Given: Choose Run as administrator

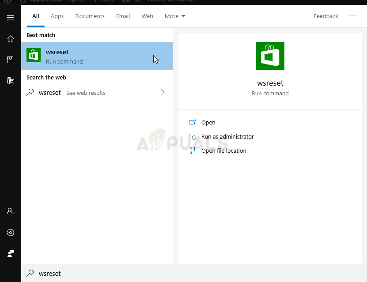Looking at the screenshot, I should (227, 136).
